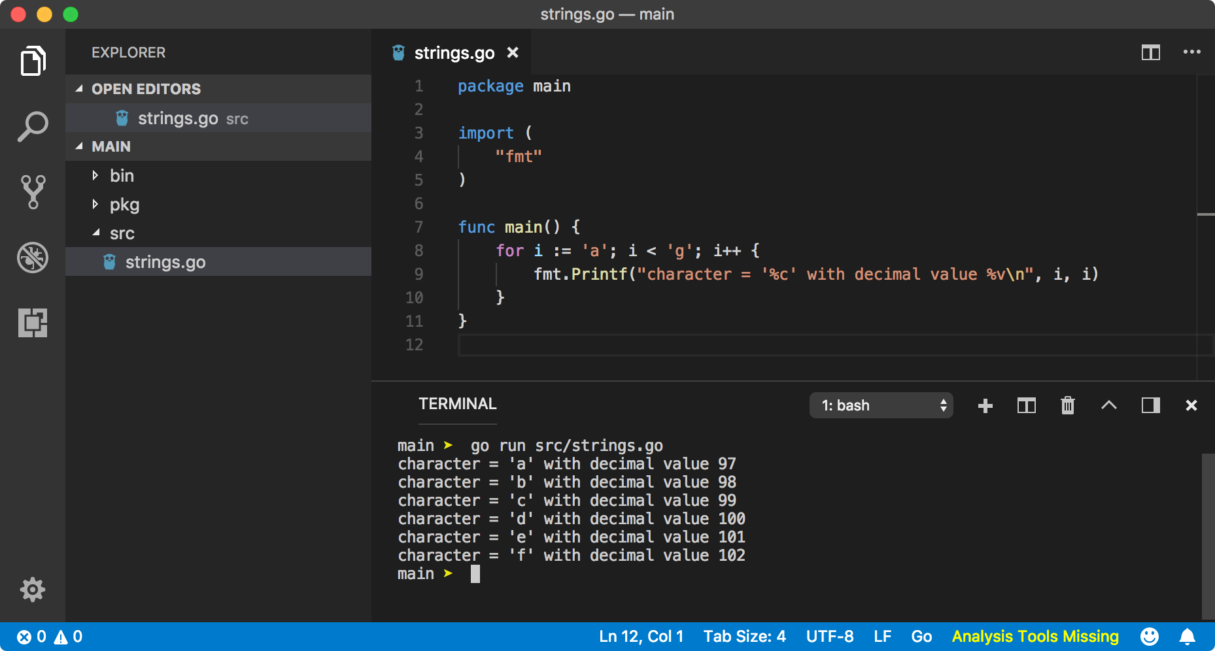Split the terminal pane
This screenshot has height=651, width=1215.
point(1027,406)
